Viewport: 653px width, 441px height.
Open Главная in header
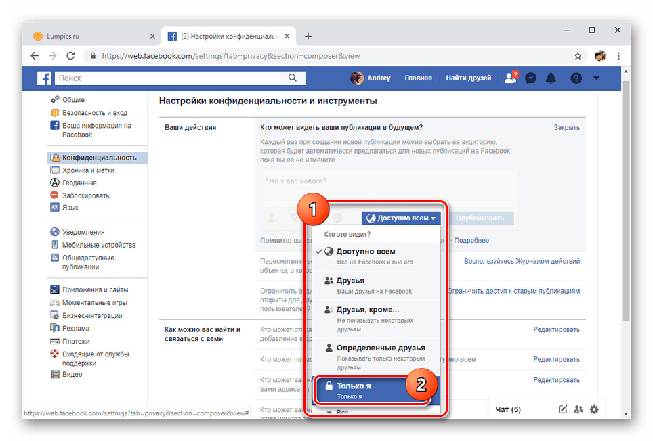point(418,78)
